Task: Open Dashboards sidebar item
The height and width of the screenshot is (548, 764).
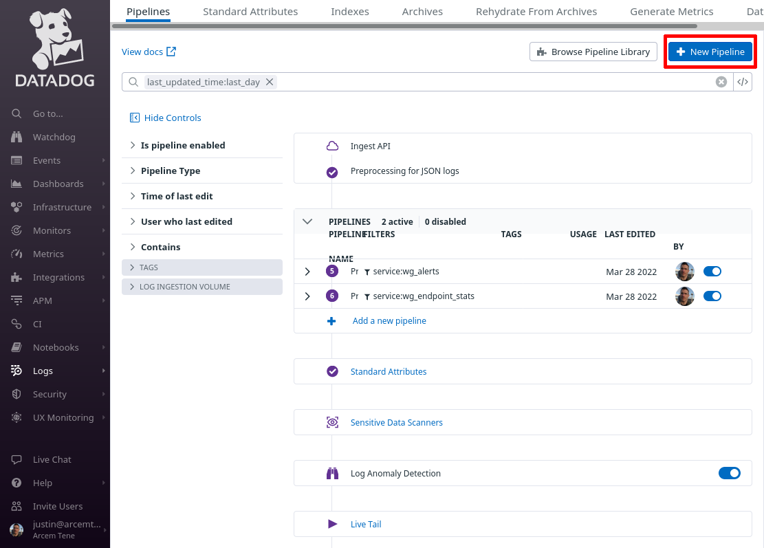Action: [58, 184]
